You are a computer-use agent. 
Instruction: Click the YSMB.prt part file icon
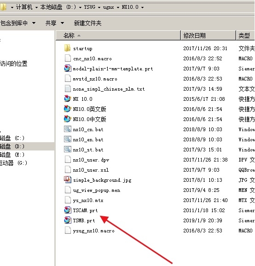(68, 220)
